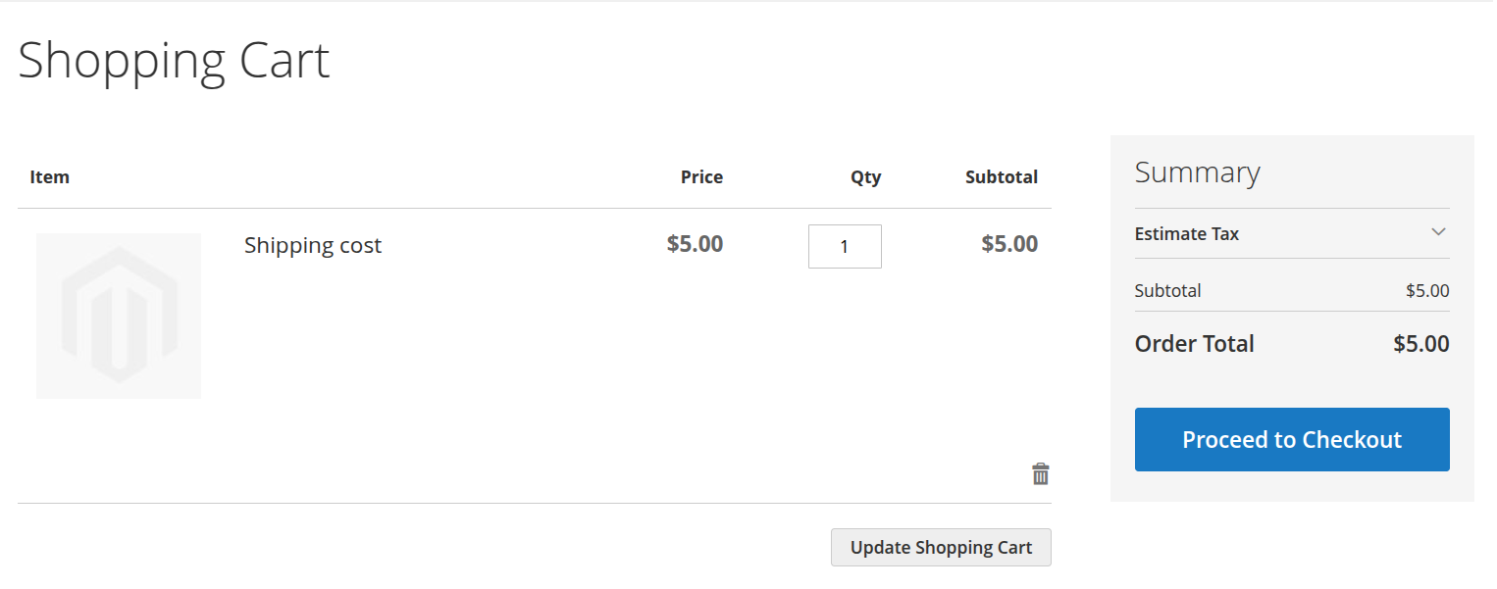The height and width of the screenshot is (589, 1497).
Task: Click the Item column header
Action: pos(49,177)
